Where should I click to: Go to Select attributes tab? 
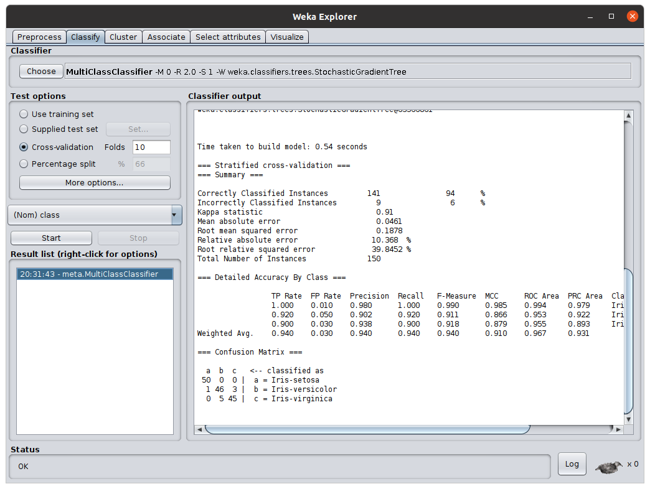(228, 37)
